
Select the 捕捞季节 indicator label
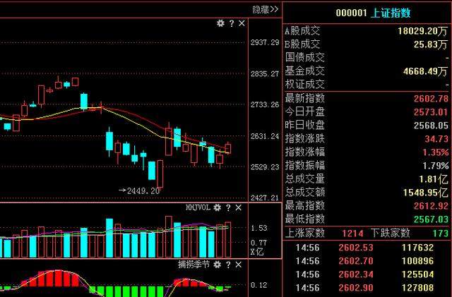pos(194,265)
